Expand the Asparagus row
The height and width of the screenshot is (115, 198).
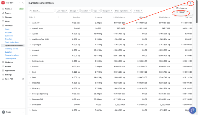click(x=30, y=45)
